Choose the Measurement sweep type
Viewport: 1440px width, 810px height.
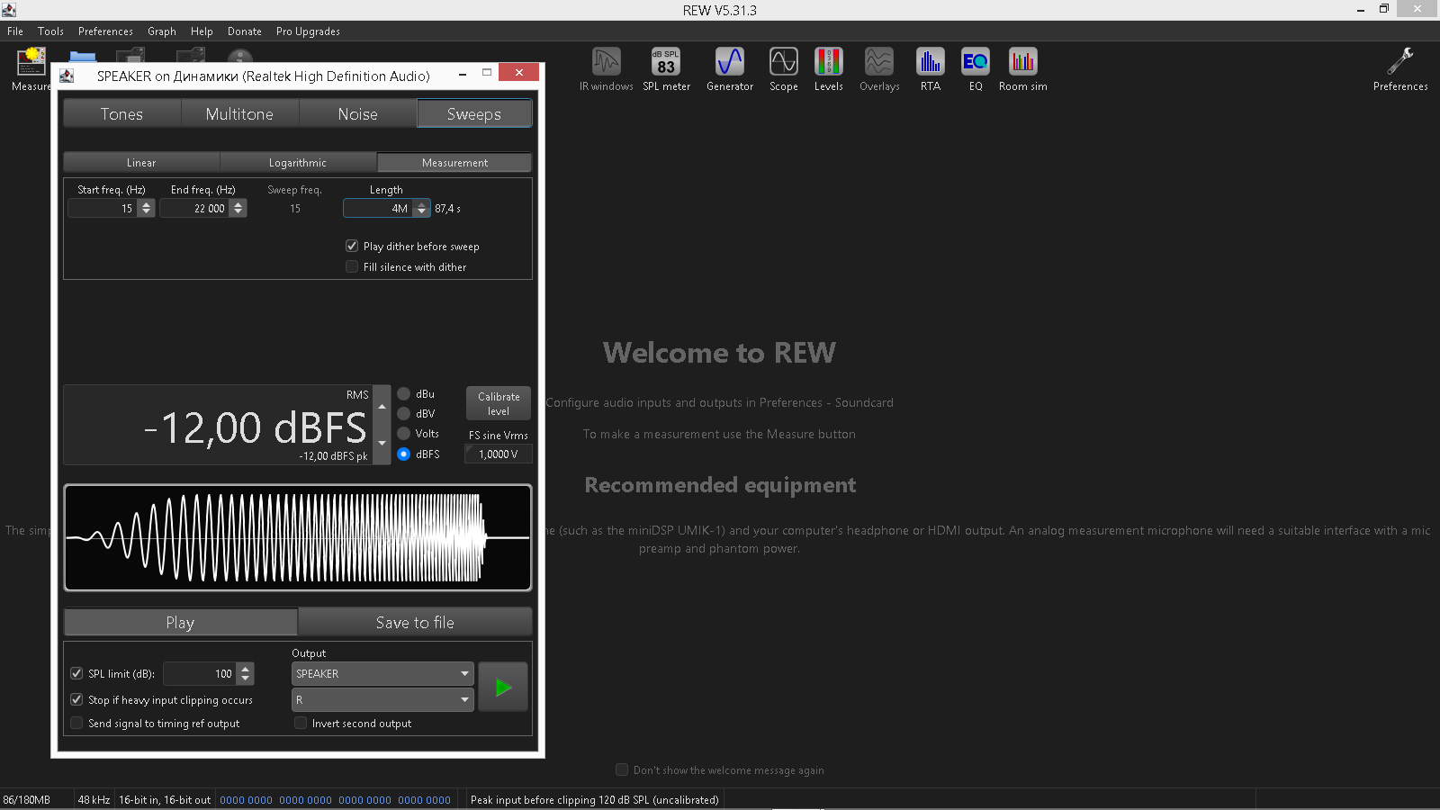point(454,163)
